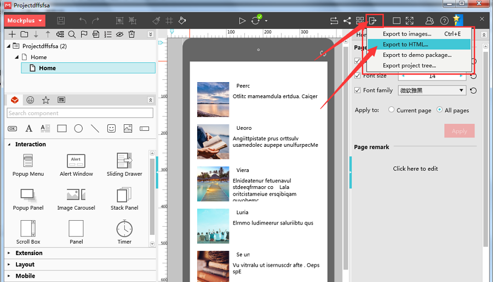This screenshot has height=282, width=493.
Task: Select the Format Painter tool
Action: click(x=156, y=21)
